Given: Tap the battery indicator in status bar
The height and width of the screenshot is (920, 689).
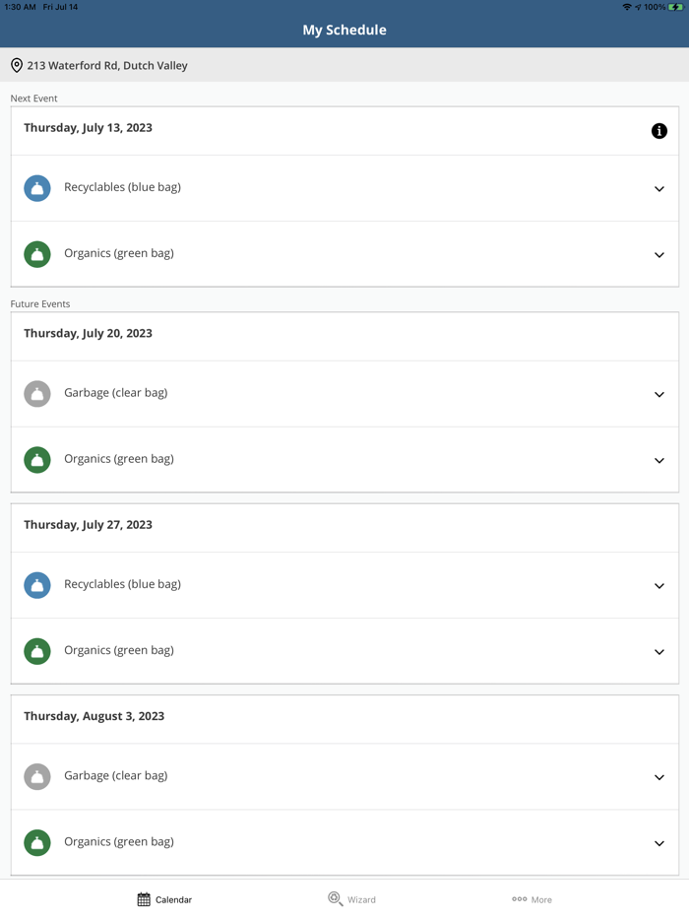Looking at the screenshot, I should (676, 7).
